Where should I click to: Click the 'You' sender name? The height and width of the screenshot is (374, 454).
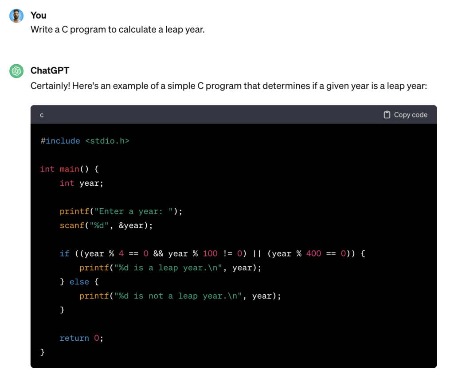pos(39,16)
